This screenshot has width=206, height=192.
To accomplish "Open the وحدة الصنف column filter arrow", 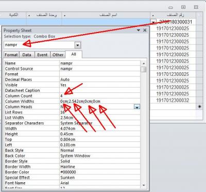I will coord(29,15).
